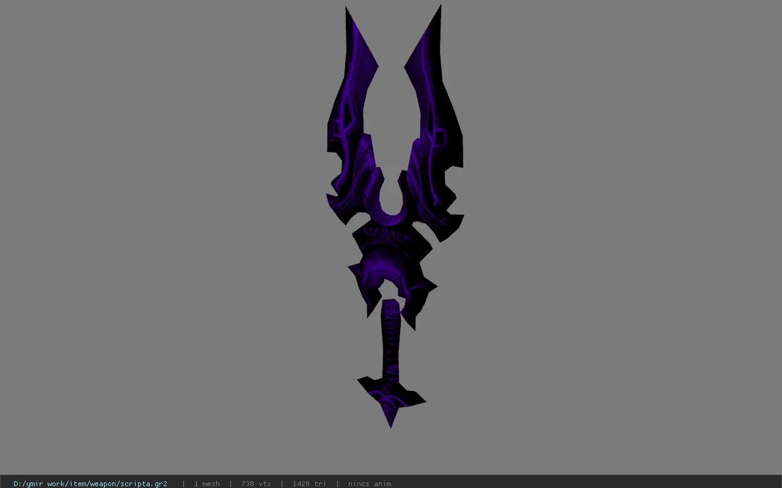
Task: Click the "1428 tri" triangle count
Action: pyautogui.click(x=309, y=484)
